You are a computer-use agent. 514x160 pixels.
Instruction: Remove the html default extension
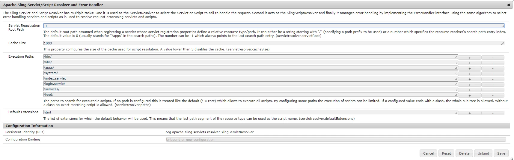[493, 113]
